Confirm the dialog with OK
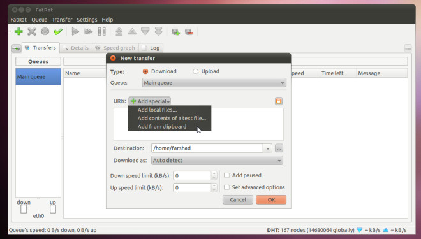Image resolution: width=421 pixels, height=239 pixels. (x=271, y=200)
